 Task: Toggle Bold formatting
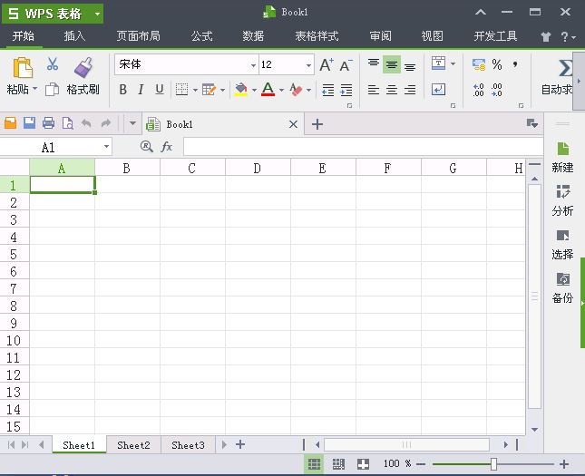(x=122, y=90)
